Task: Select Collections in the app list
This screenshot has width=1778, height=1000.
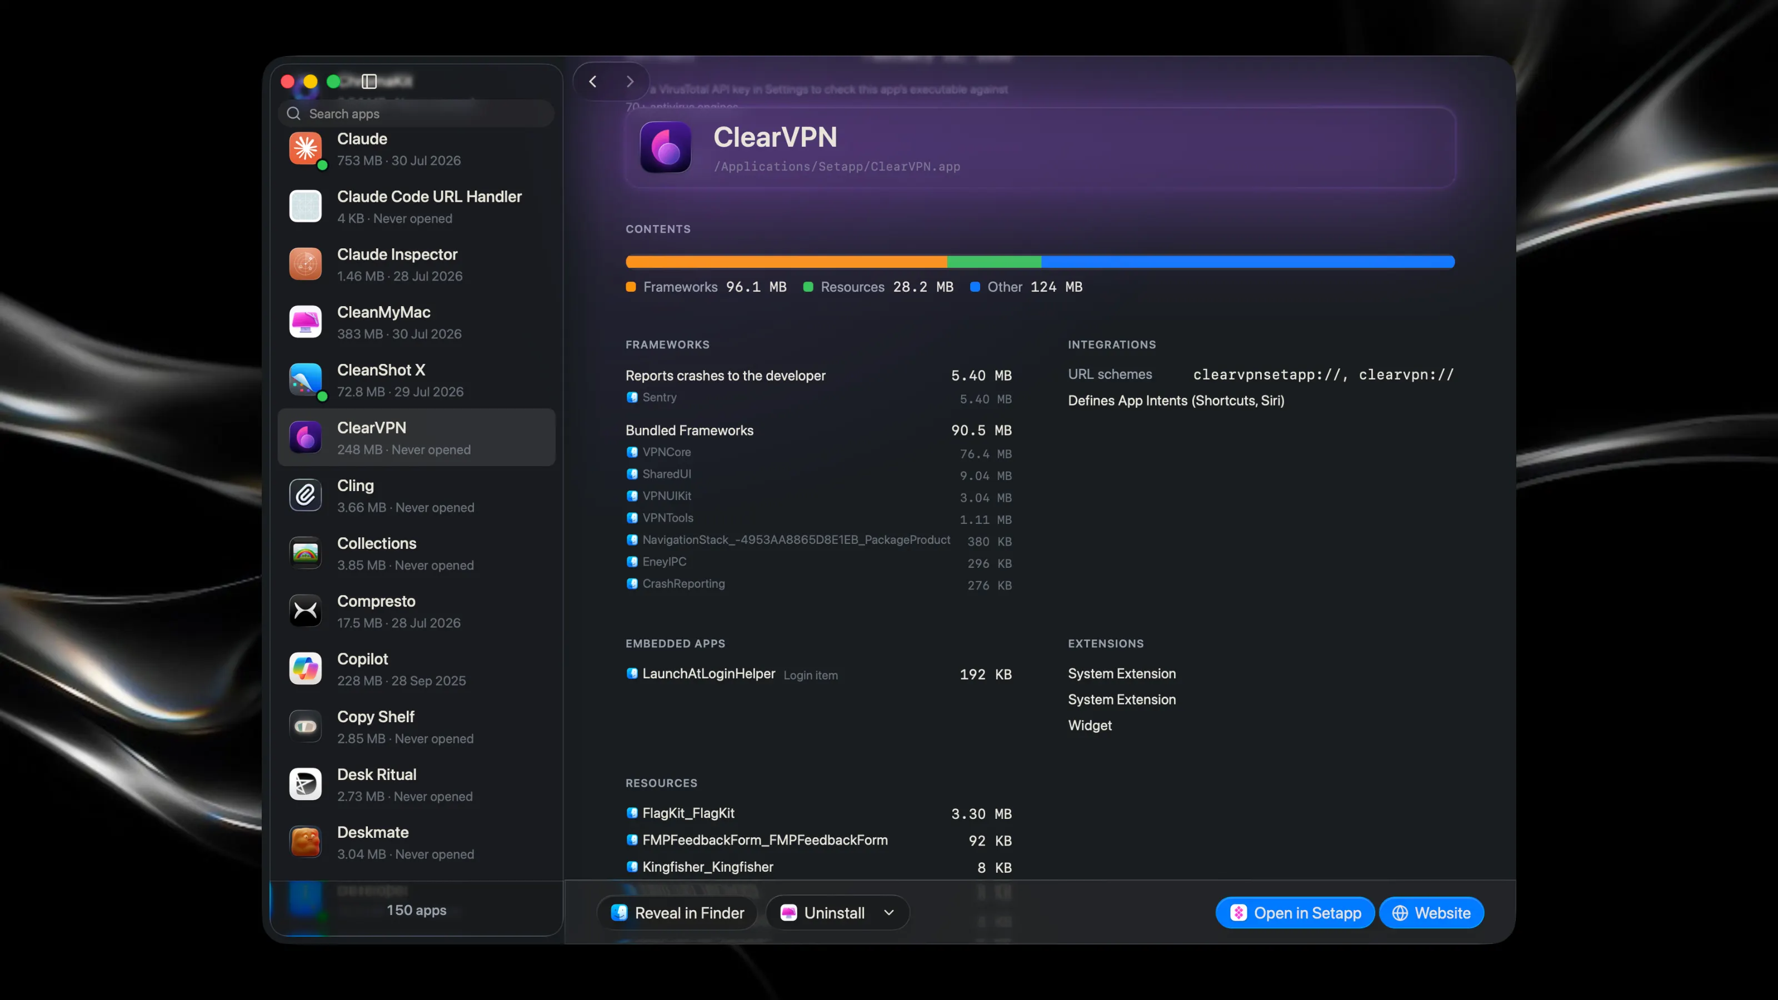Action: (x=416, y=553)
